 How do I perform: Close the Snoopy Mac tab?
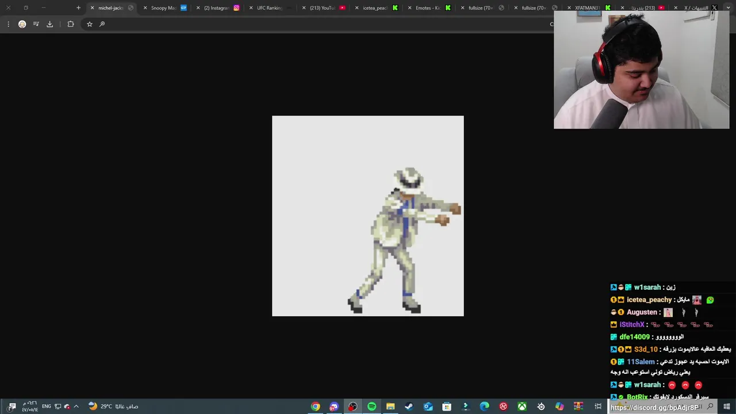coord(145,8)
